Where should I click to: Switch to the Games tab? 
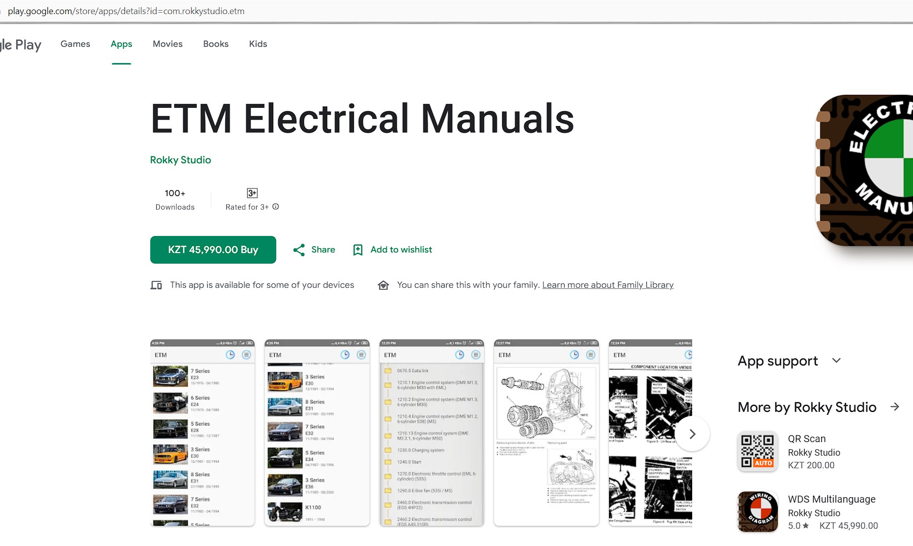point(75,44)
